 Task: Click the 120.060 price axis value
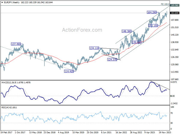175,64
